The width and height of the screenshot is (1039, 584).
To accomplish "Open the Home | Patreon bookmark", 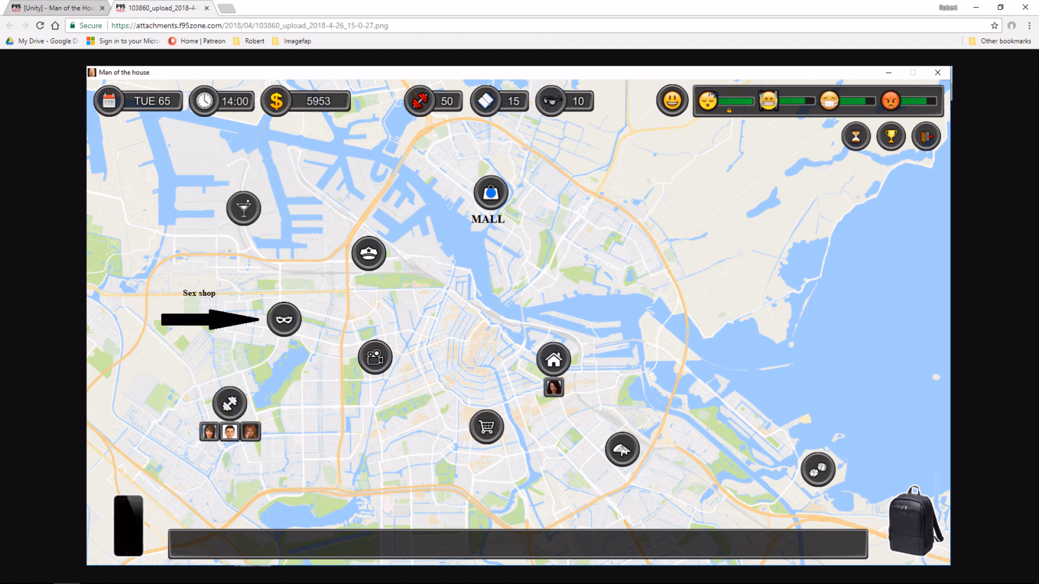I will pos(197,41).
